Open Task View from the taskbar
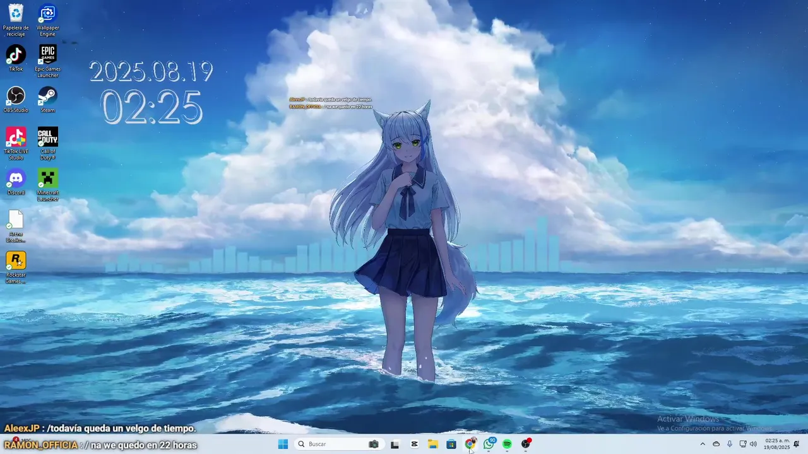 tap(395, 444)
